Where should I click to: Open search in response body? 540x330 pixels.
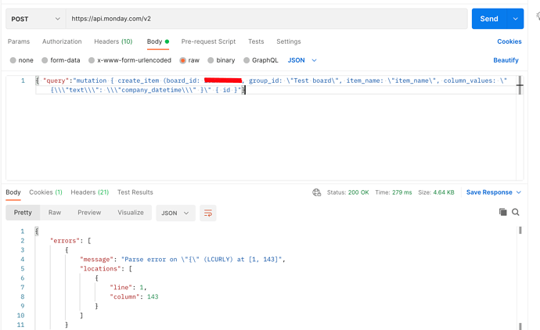point(516,212)
